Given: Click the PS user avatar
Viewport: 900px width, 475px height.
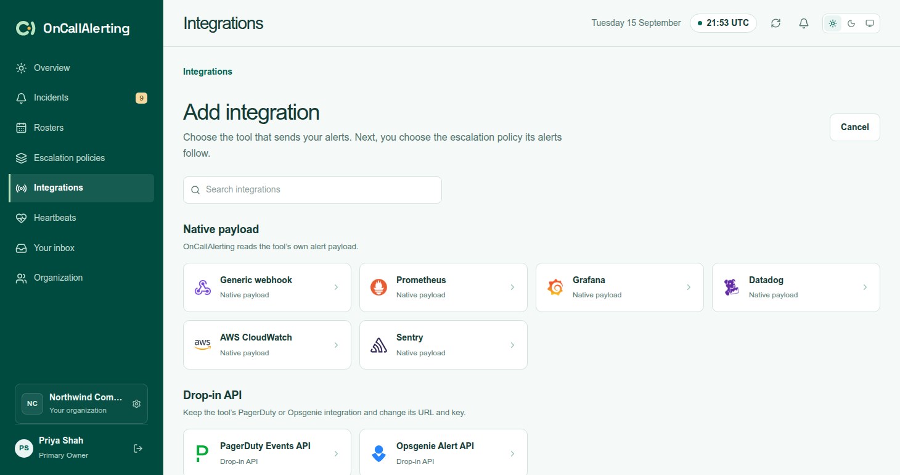Looking at the screenshot, I should [24, 448].
